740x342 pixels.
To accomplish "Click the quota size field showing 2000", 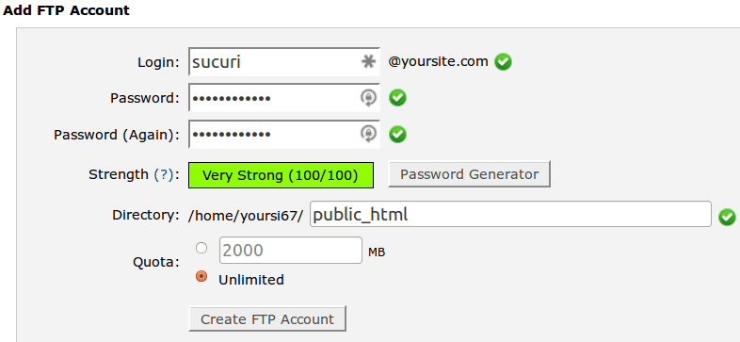I will coord(291,251).
